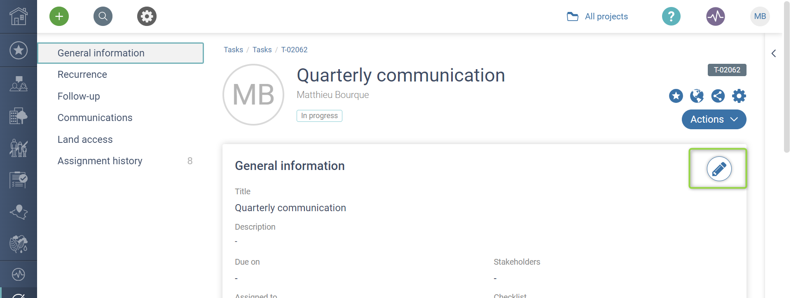The width and height of the screenshot is (791, 298).
Task: Open the All projects selector
Action: click(x=598, y=16)
